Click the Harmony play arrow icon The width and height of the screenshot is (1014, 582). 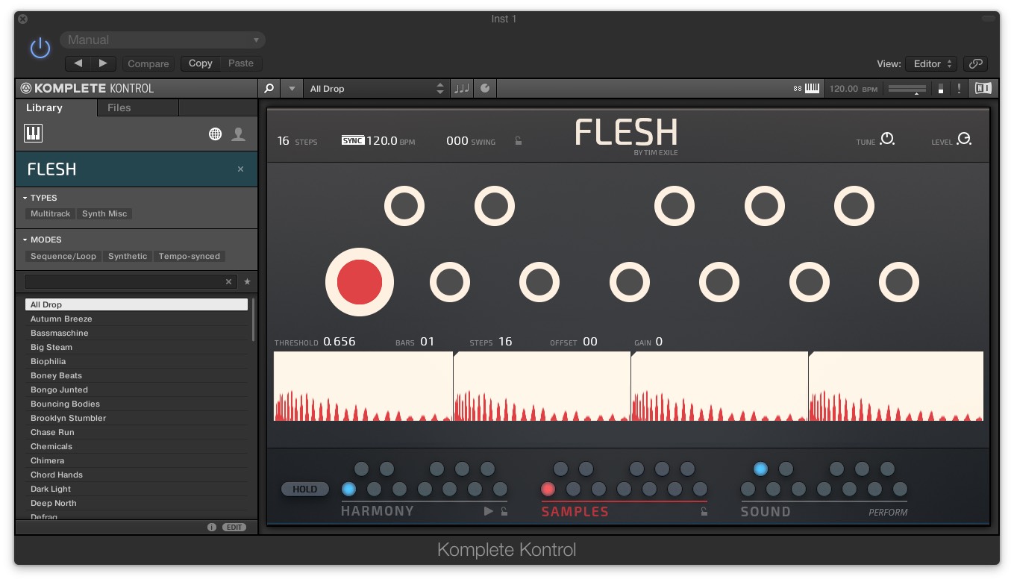(489, 511)
